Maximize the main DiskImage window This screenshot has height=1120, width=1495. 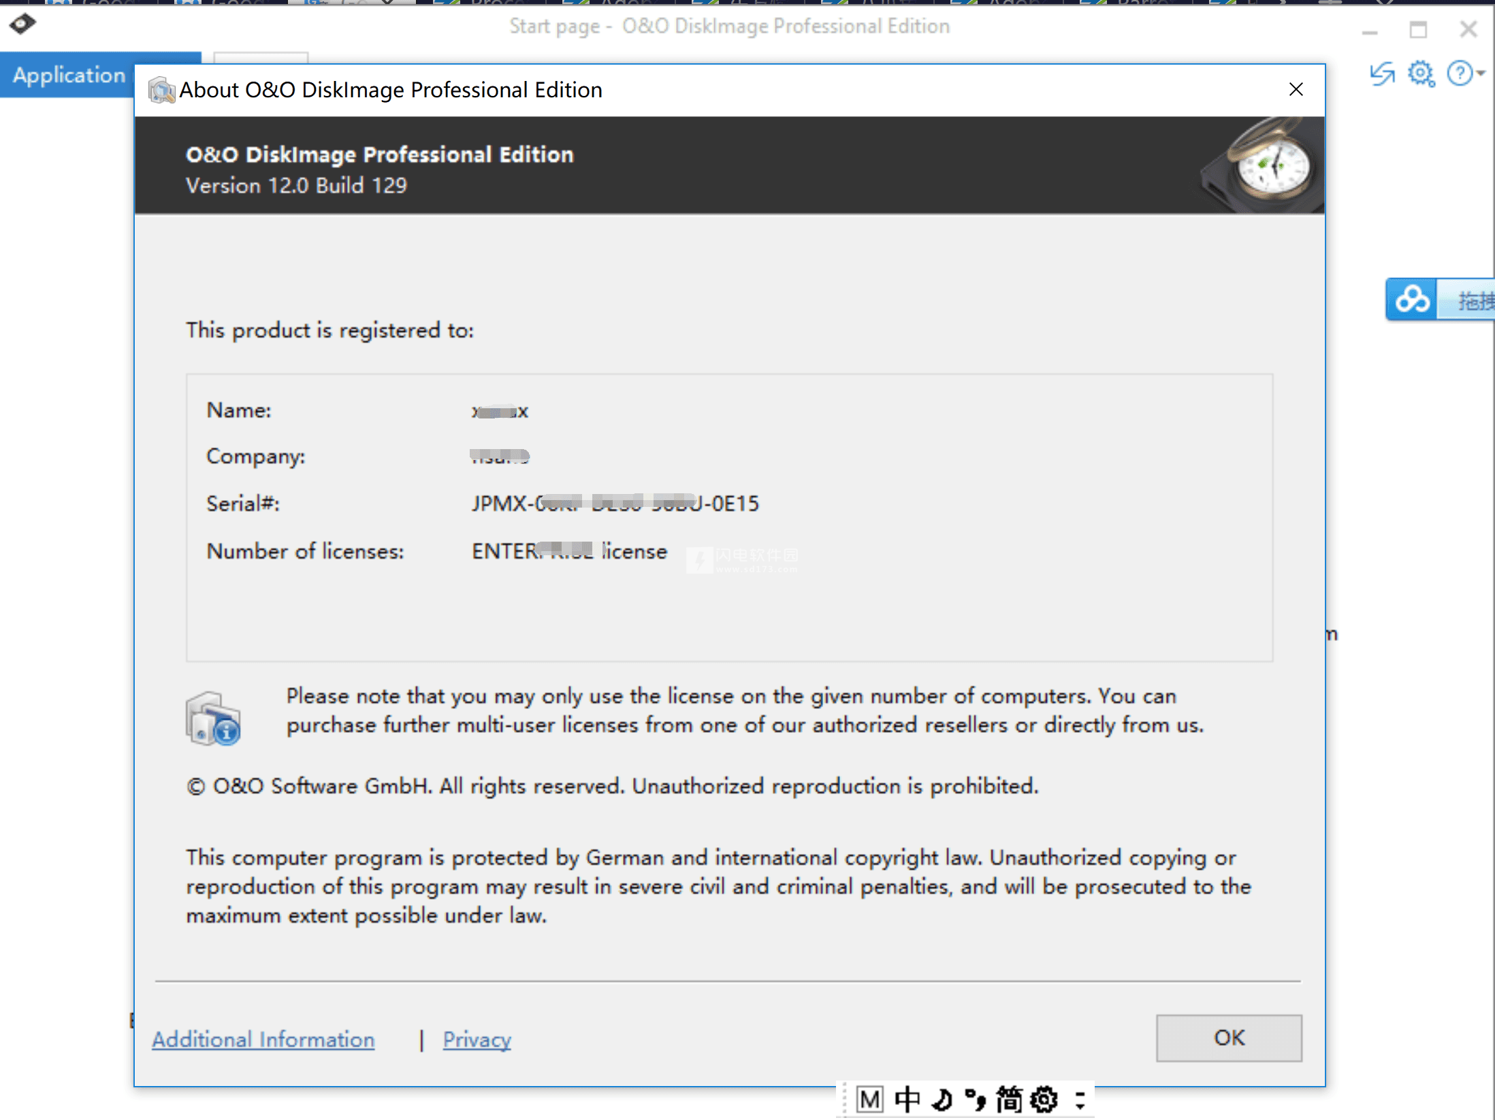point(1418,29)
